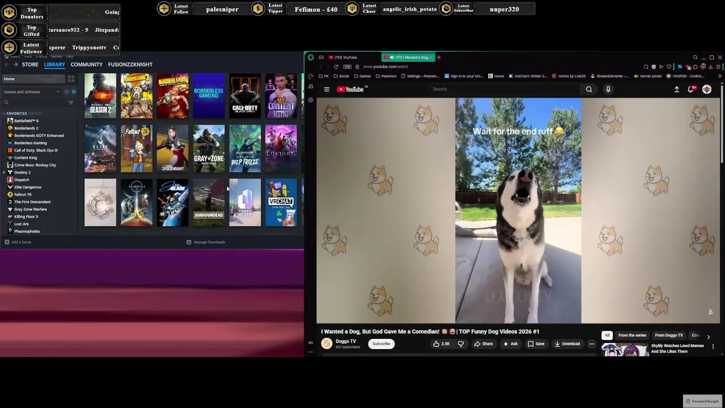The width and height of the screenshot is (725, 408).
Task: Reload the YouTube page in browser
Action: (x=336, y=66)
